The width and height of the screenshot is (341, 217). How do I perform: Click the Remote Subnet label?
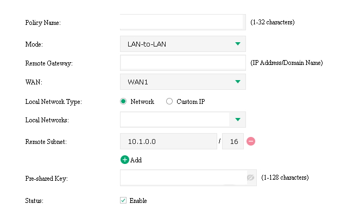(46, 141)
